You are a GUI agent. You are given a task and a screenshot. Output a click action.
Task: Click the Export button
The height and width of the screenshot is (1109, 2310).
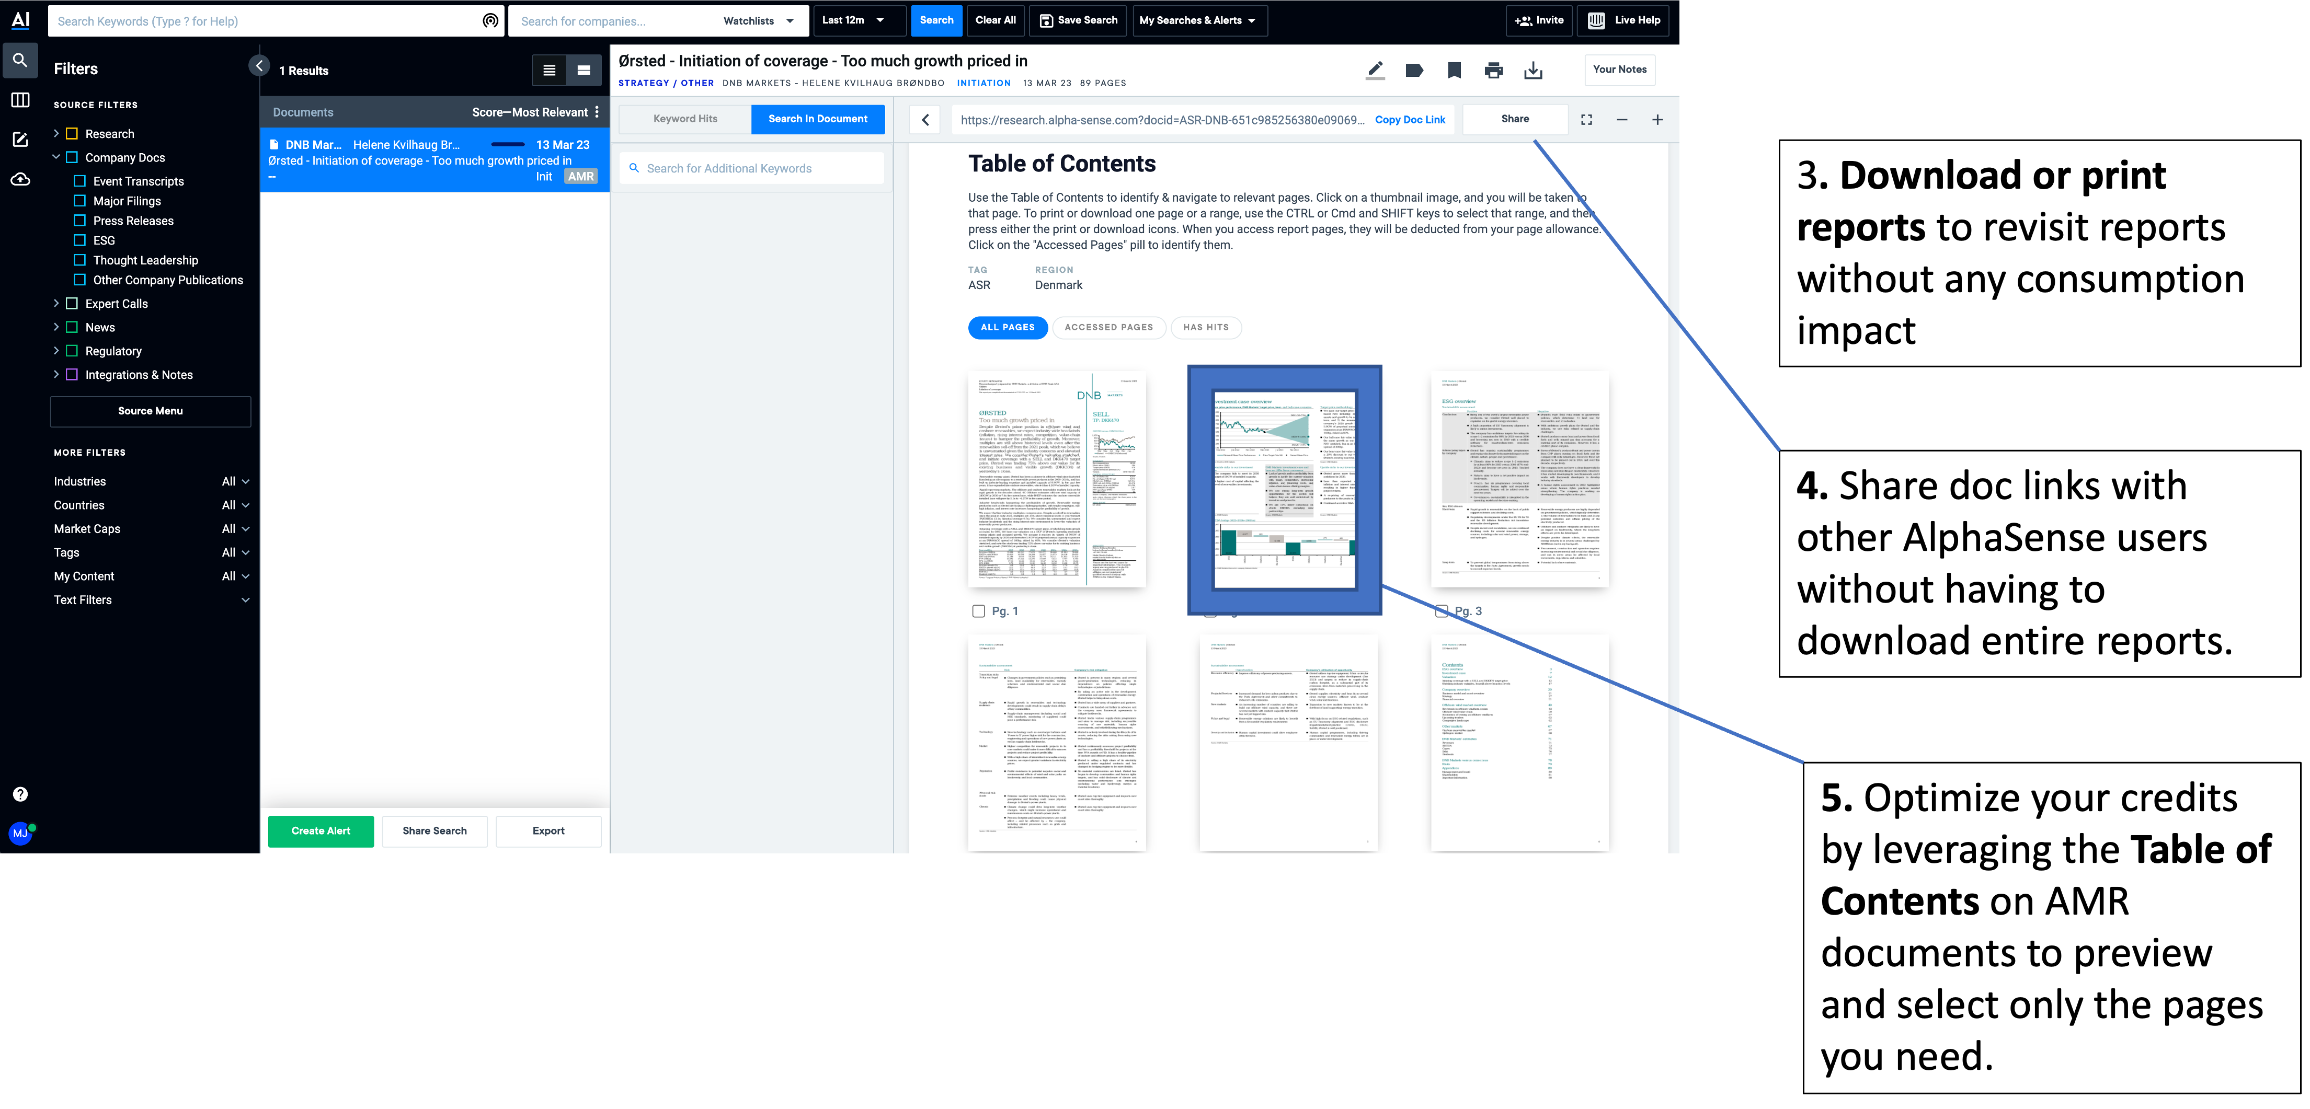(x=548, y=831)
